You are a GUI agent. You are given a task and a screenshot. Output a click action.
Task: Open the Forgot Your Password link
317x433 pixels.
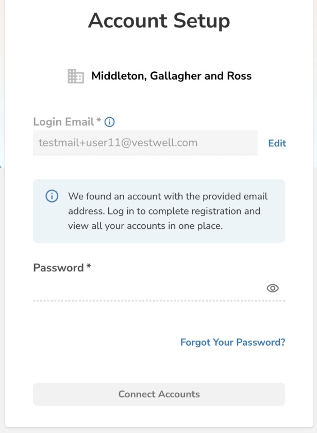(x=232, y=342)
